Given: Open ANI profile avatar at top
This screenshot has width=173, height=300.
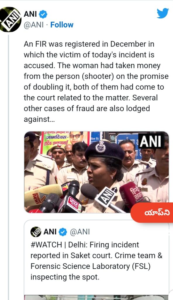Looking at the screenshot, I should pyautogui.click(x=10, y=20).
